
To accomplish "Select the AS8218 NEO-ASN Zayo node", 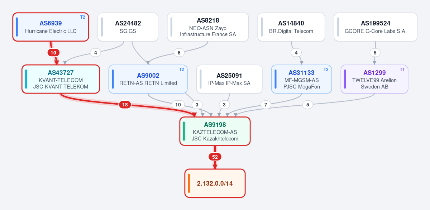I will click(x=208, y=27).
